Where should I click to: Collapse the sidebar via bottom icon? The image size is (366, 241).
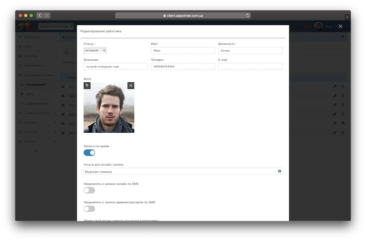coord(36,151)
